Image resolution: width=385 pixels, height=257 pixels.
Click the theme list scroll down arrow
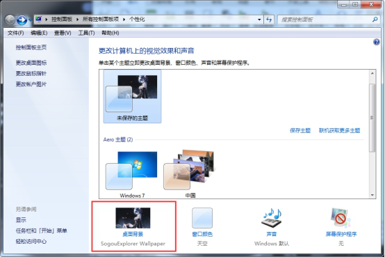click(x=372, y=195)
